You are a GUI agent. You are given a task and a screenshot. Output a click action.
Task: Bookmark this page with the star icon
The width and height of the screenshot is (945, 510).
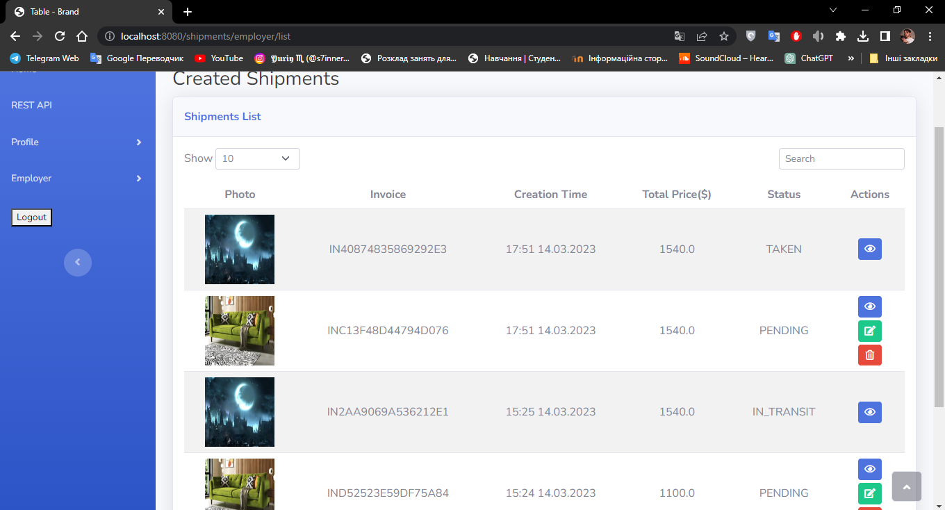pyautogui.click(x=724, y=36)
